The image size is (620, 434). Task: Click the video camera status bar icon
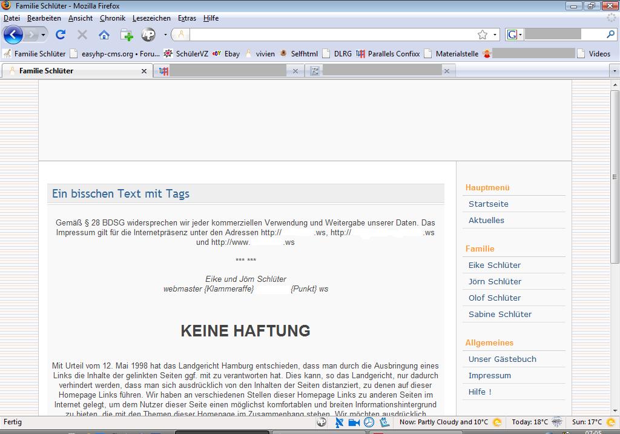[x=354, y=422]
